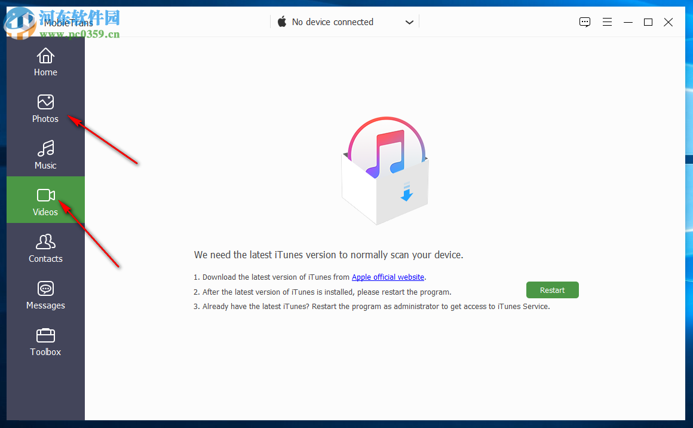The image size is (693, 428).
Task: Click step 2 restart the program text
Action: 322,292
